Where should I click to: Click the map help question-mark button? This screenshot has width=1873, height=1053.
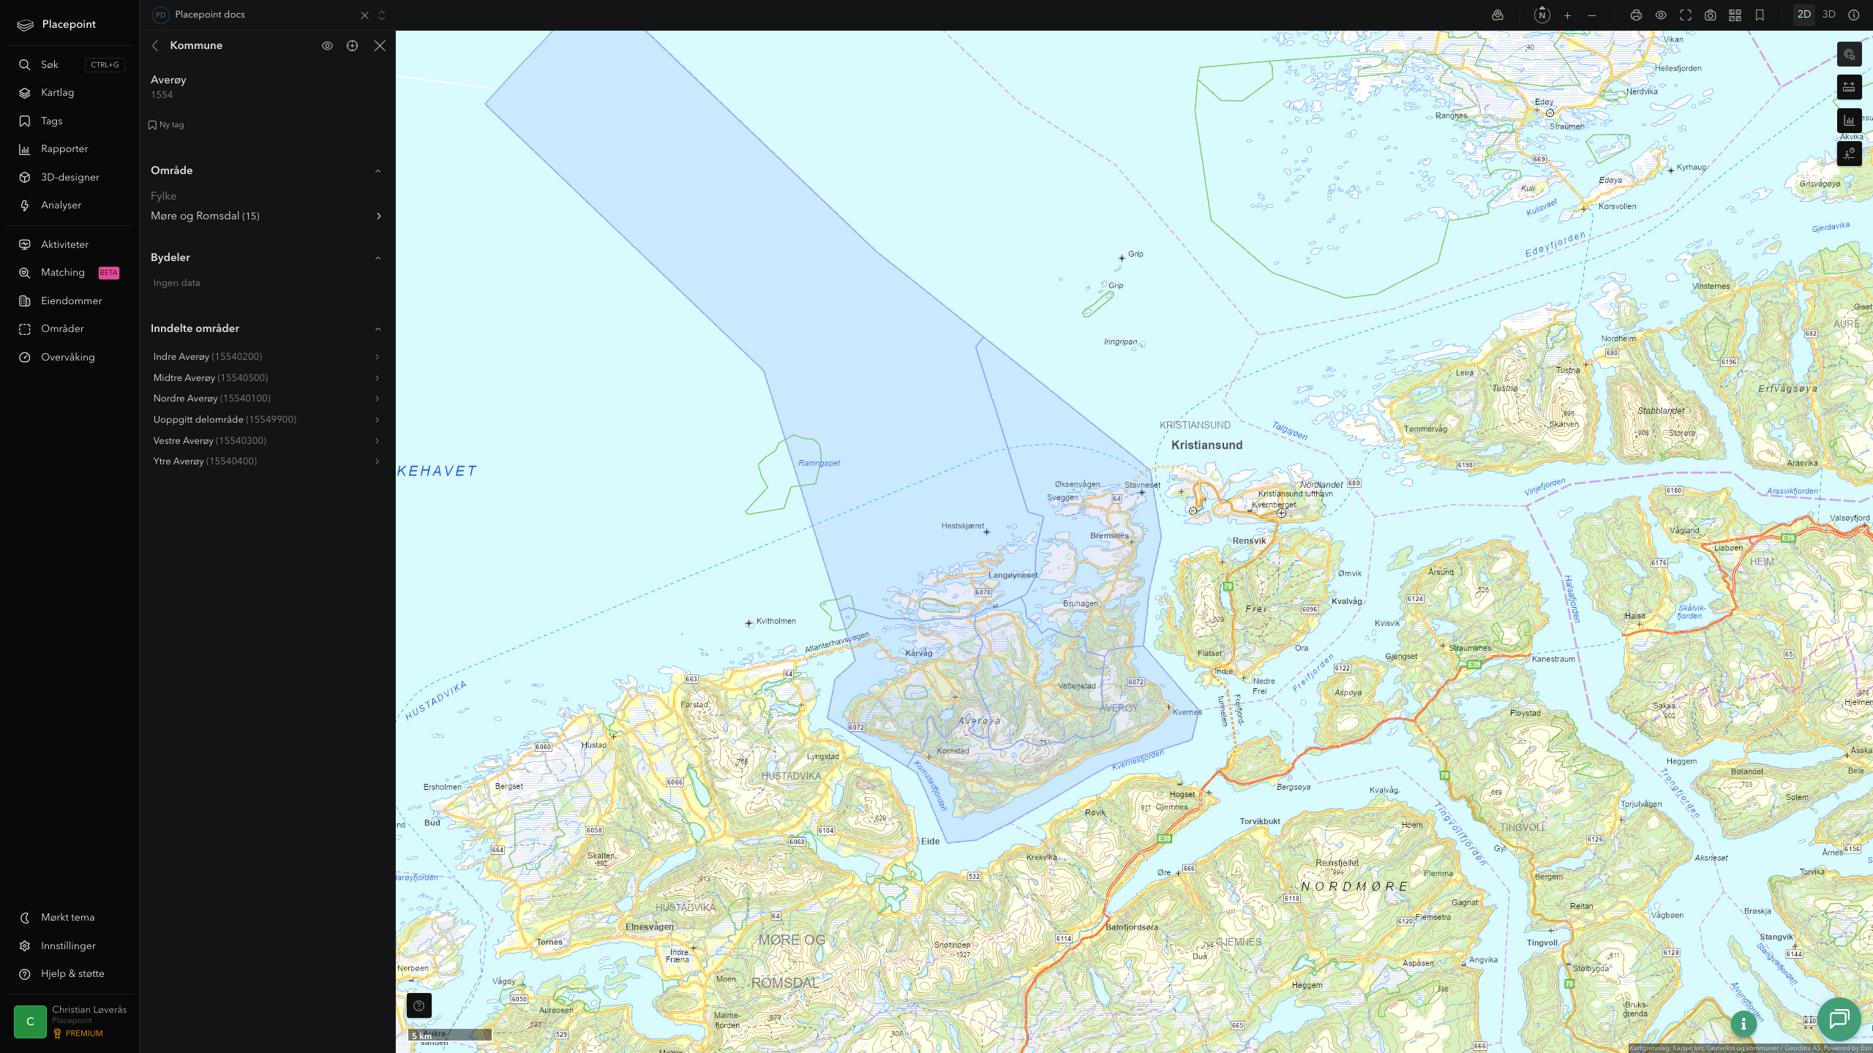419,1005
